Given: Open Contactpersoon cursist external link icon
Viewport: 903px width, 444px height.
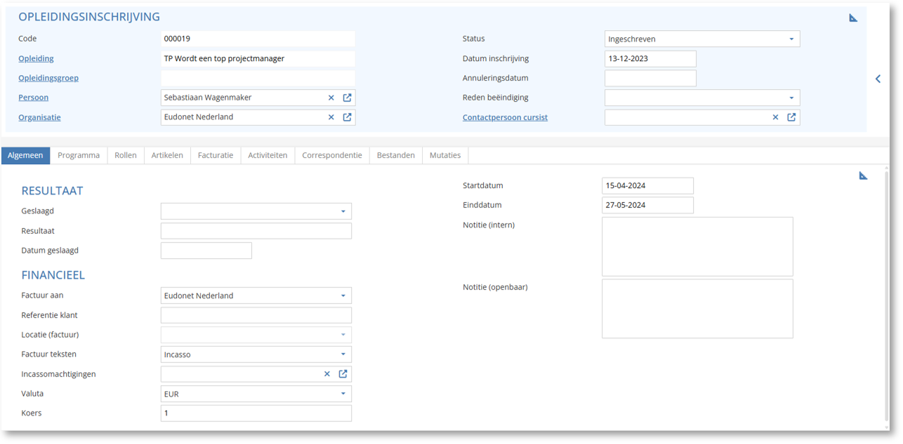Looking at the screenshot, I should tap(791, 118).
